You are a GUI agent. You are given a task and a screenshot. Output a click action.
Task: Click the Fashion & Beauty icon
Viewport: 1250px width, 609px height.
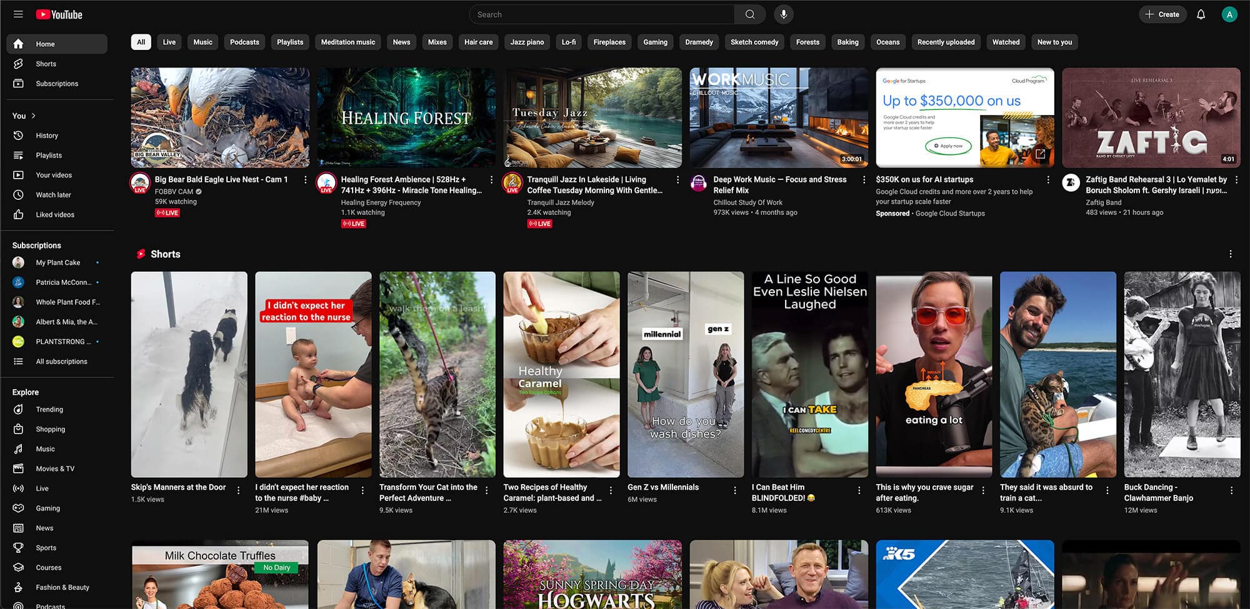[x=18, y=587]
